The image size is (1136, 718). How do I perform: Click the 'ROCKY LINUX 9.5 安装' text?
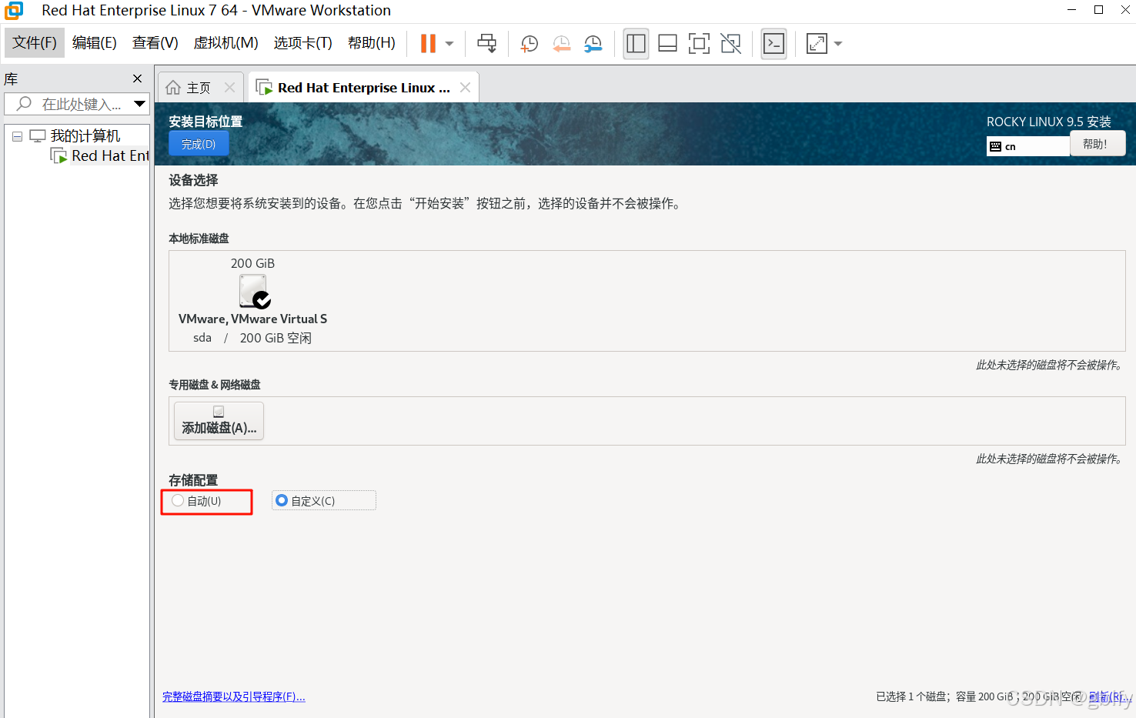click(1049, 122)
